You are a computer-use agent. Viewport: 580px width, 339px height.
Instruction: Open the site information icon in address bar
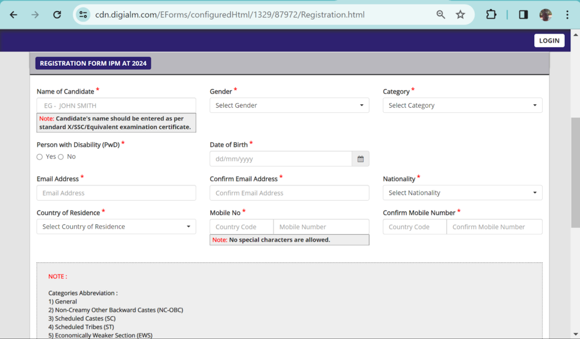point(84,15)
